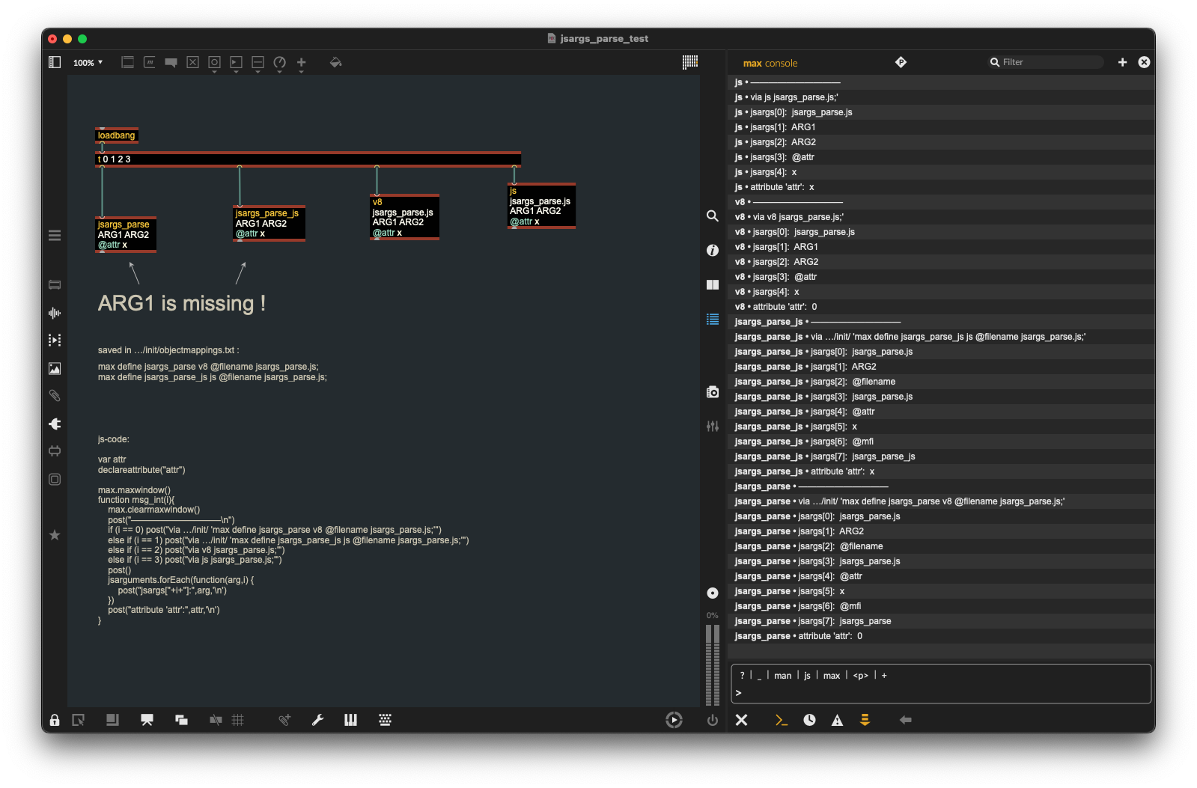This screenshot has width=1197, height=788.
Task: Click the wrench debug icon
Action: pos(317,720)
